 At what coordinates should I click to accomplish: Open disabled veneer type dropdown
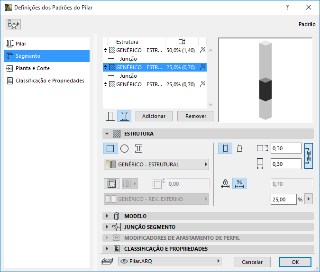(x=130, y=184)
